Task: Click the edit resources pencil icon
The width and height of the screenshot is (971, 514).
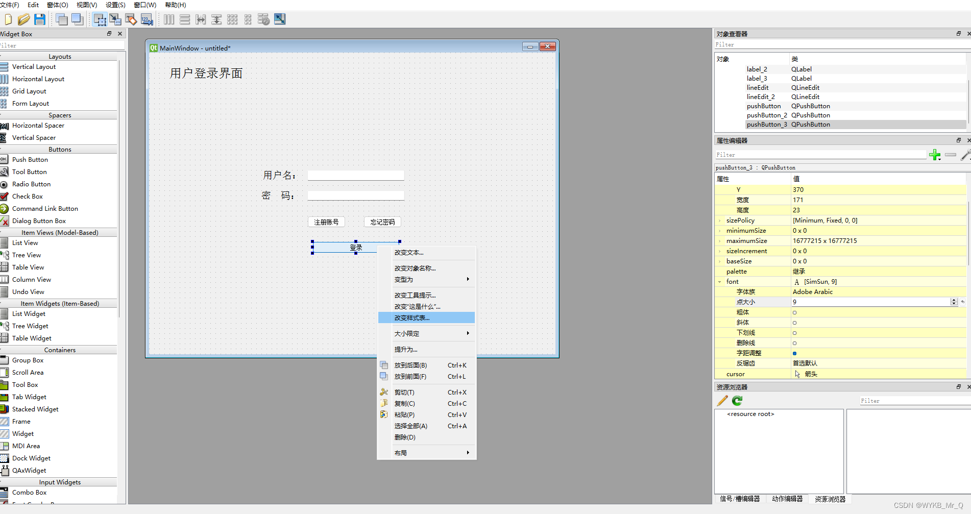Action: (722, 401)
